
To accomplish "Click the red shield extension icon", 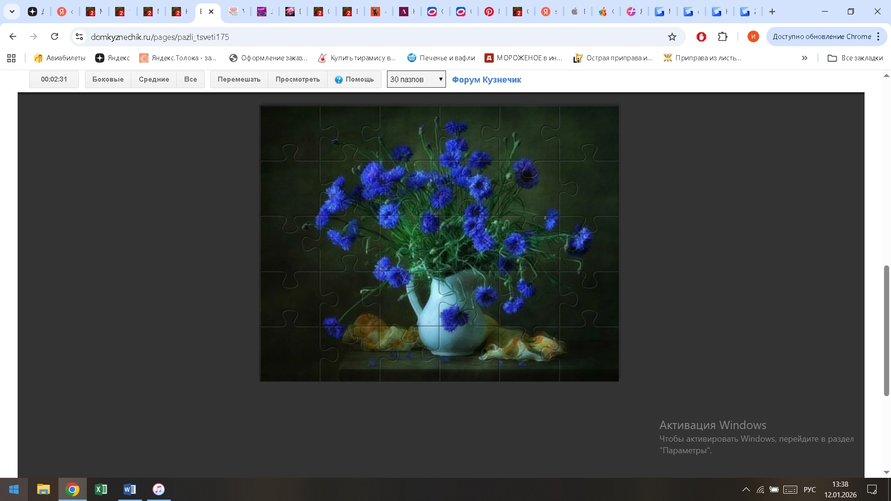I will [701, 37].
